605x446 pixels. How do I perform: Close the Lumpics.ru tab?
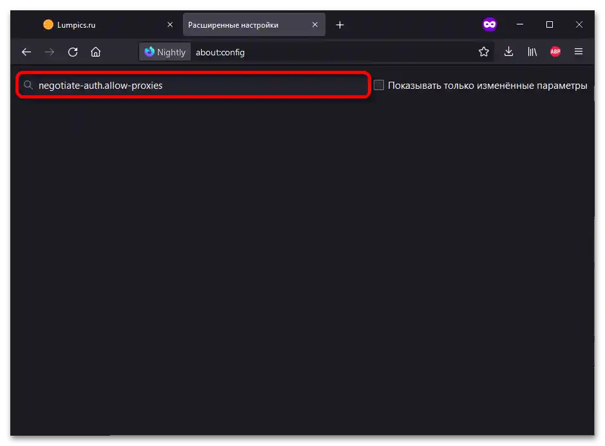(x=169, y=24)
